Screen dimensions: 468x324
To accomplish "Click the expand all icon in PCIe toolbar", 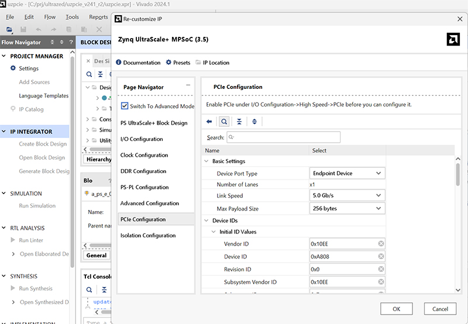I will (254, 122).
